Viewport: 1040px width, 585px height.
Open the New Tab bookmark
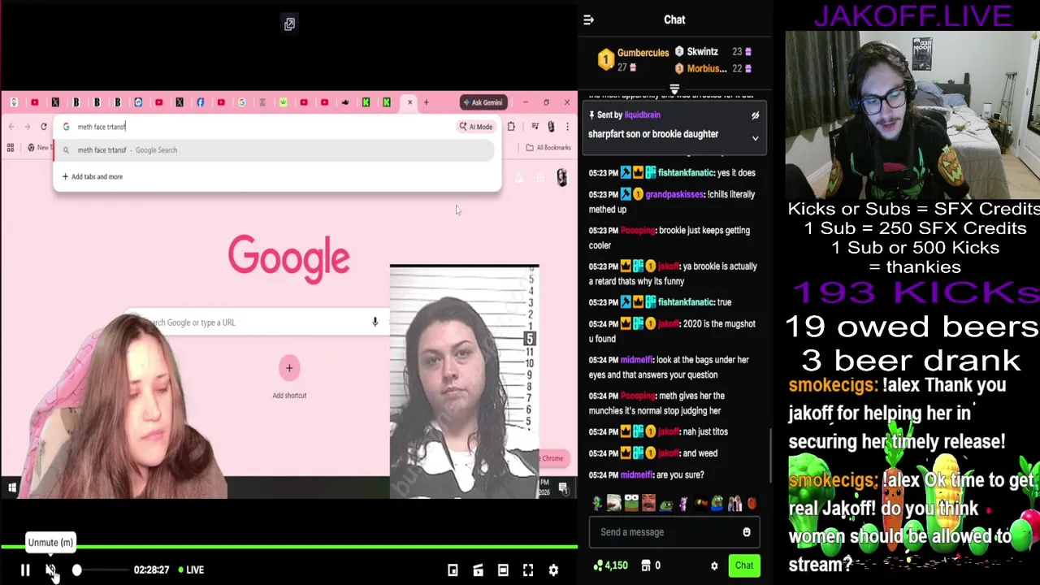[38, 148]
